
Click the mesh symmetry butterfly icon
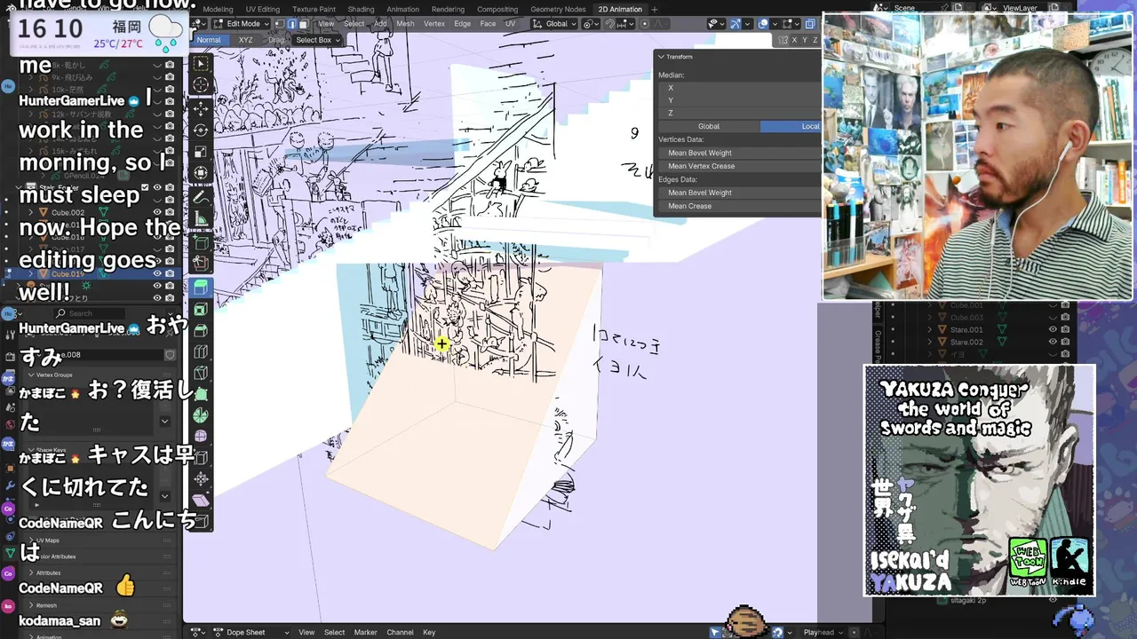pyautogui.click(x=783, y=40)
